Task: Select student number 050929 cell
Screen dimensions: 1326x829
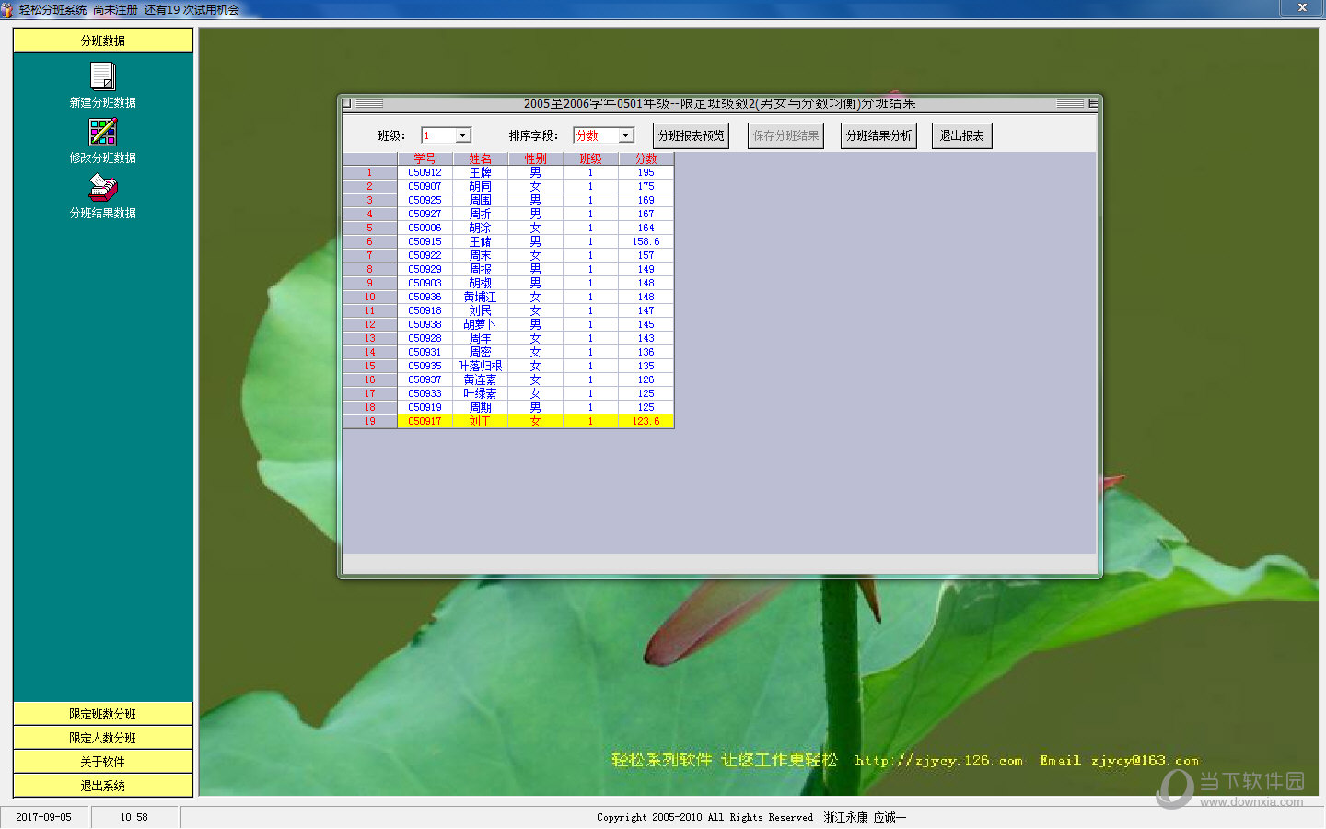Action: pos(425,269)
